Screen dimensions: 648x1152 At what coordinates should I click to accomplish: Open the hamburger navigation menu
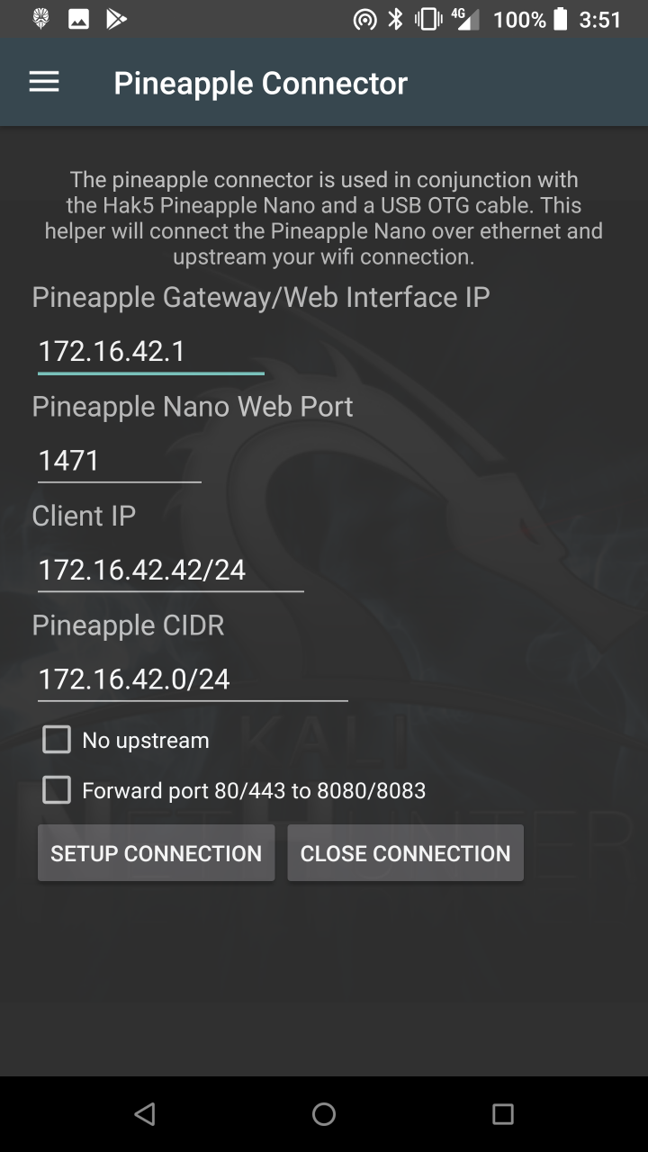point(44,83)
